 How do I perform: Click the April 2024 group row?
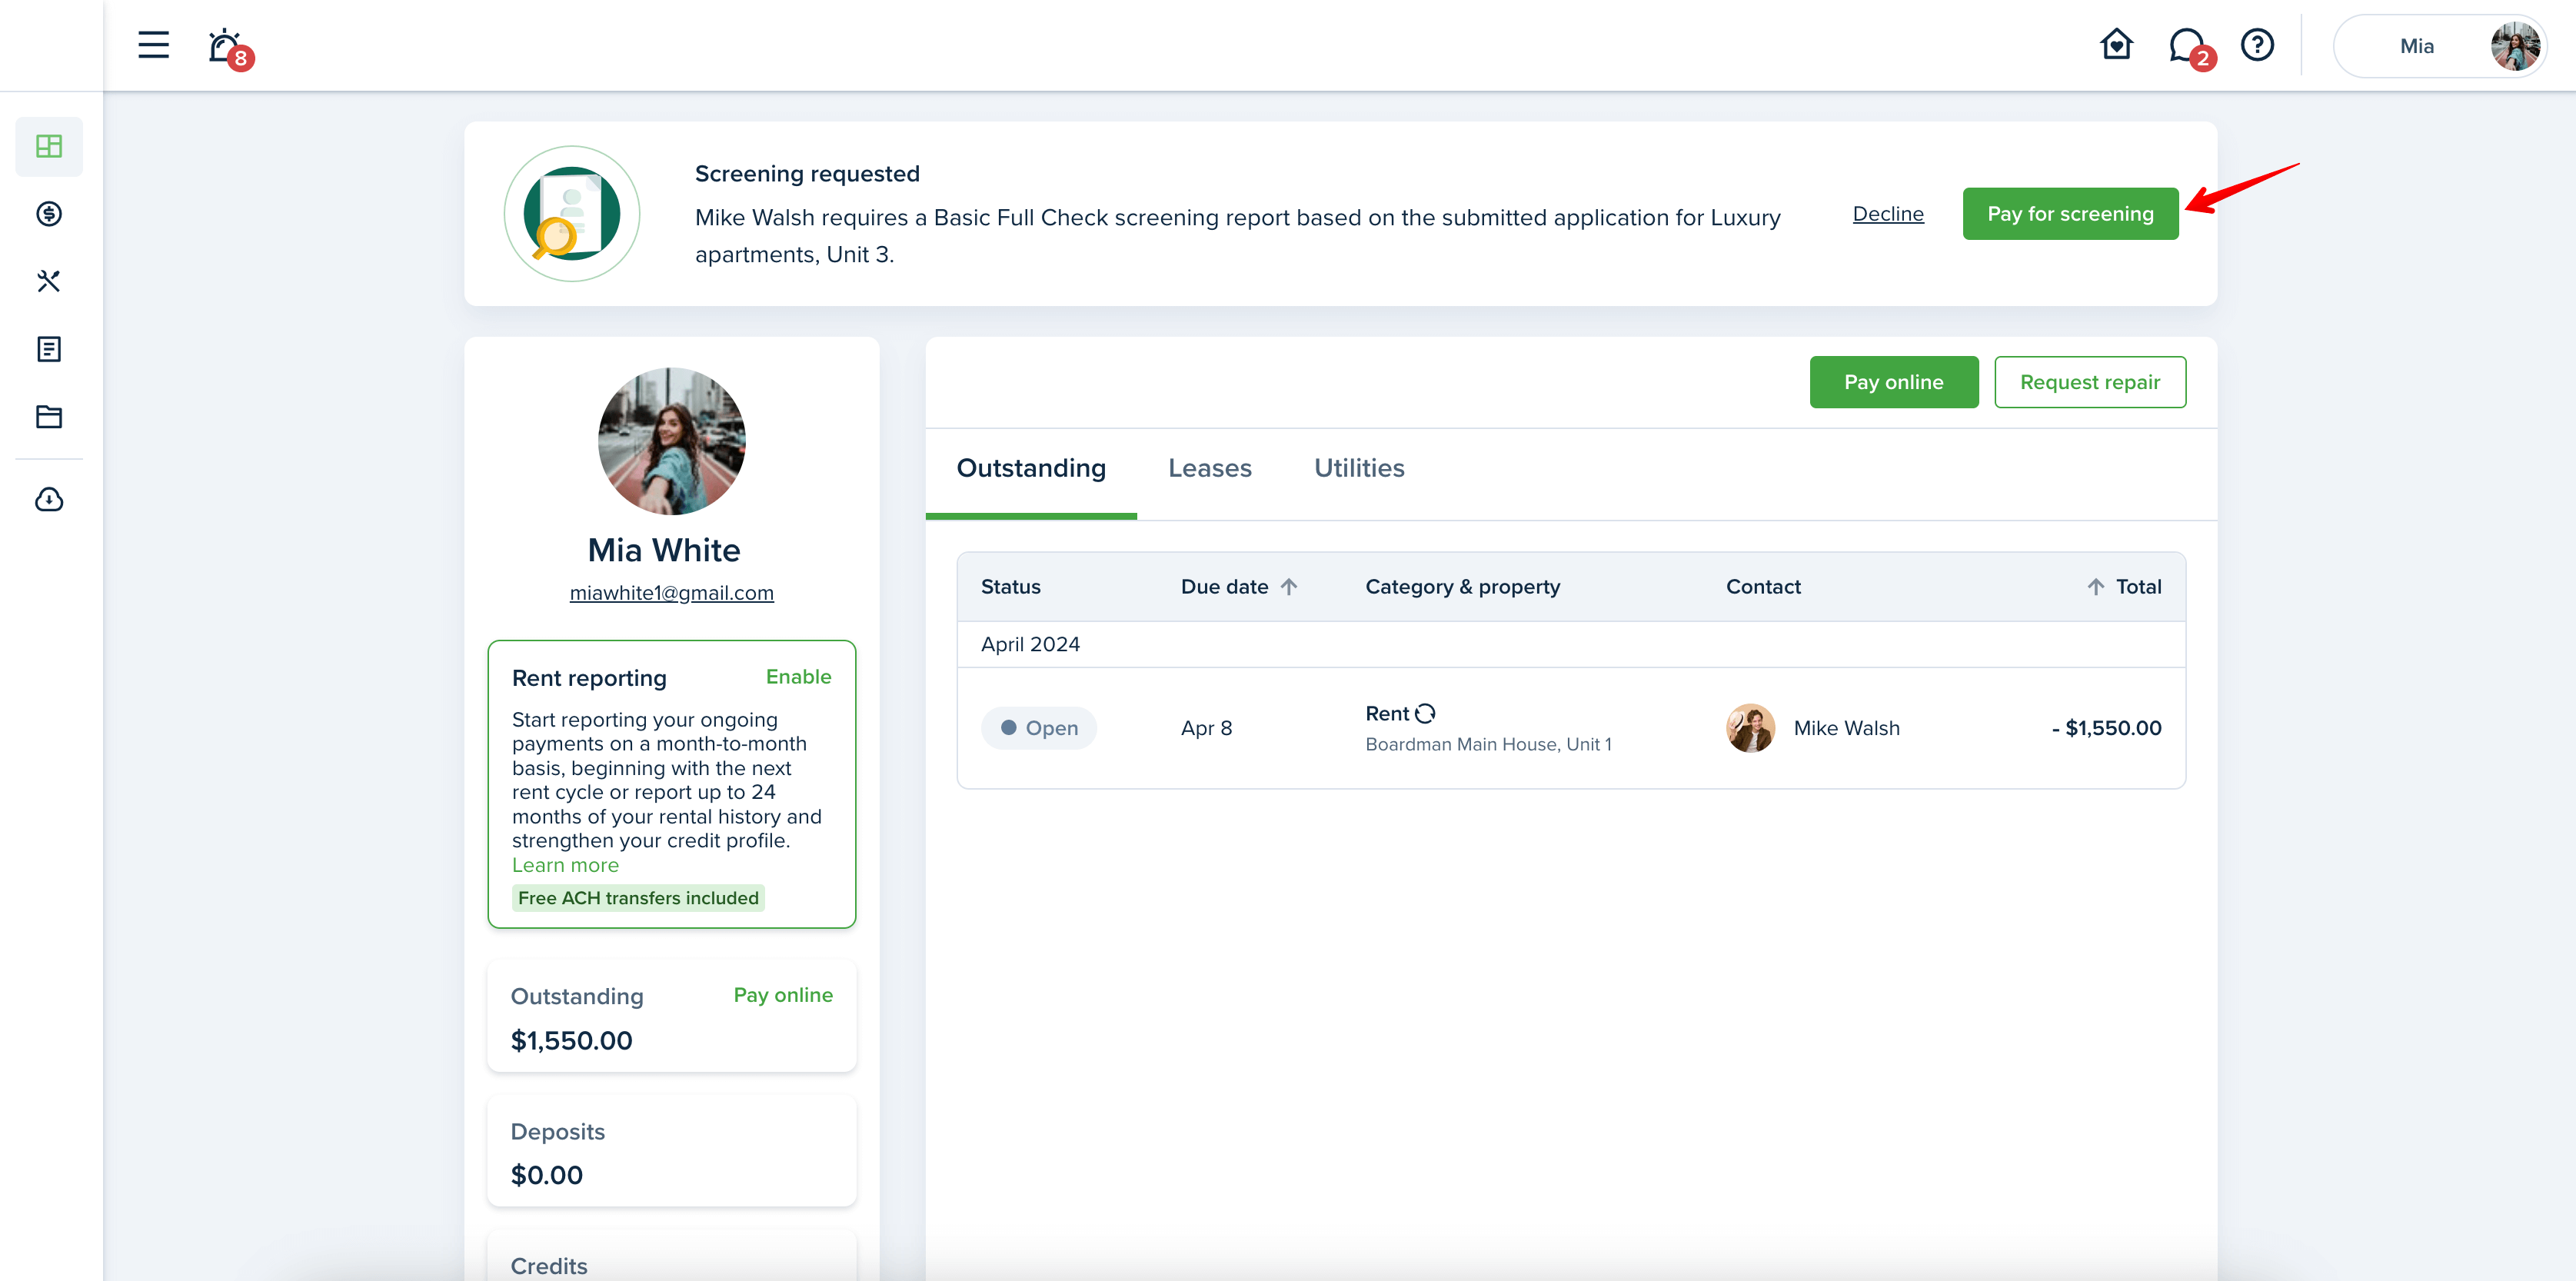coord(1571,644)
